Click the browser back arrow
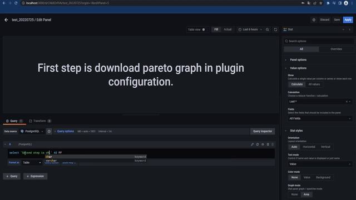This screenshot has height=200, width=356. click(4, 3)
